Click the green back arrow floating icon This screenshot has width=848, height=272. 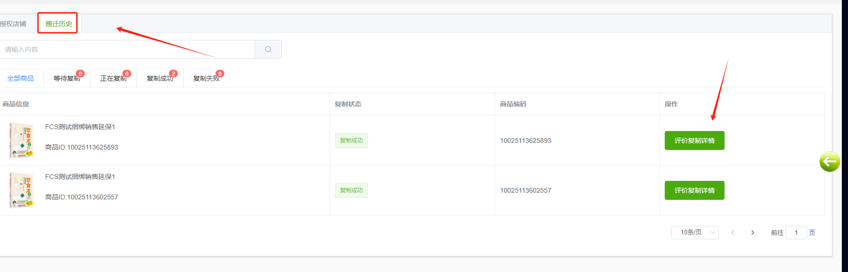click(829, 162)
